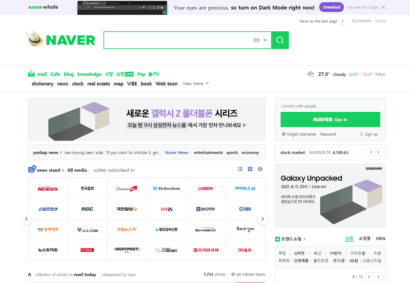Open the Shopping LIVE link

click(125, 74)
